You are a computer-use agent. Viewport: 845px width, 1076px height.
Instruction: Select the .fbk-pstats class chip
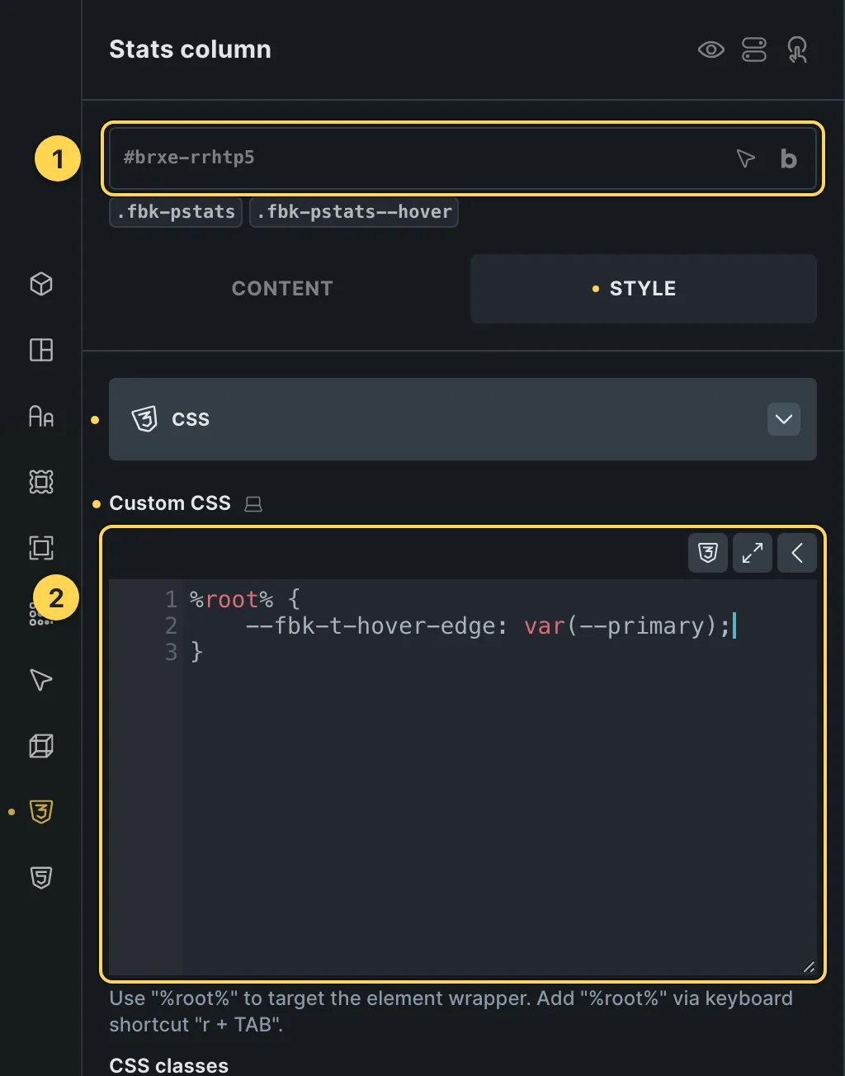point(176,212)
